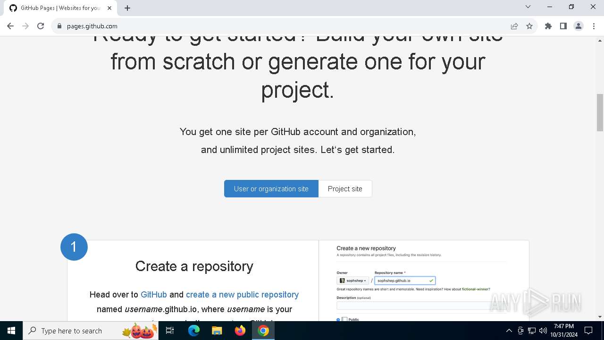Launch Microsoft Edge from the taskbar

(x=194, y=331)
